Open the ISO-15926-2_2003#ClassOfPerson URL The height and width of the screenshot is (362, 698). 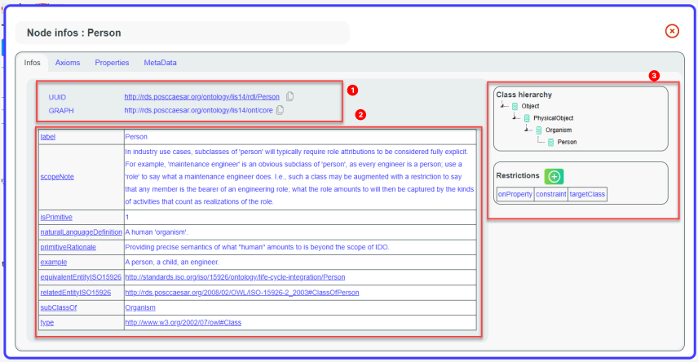(x=241, y=293)
